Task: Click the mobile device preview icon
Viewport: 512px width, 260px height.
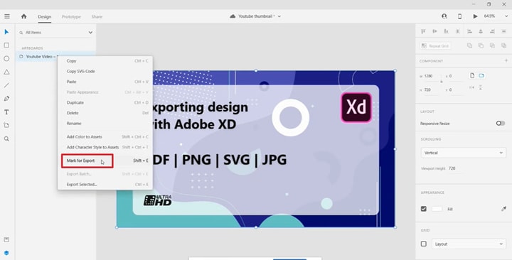Action: [x=460, y=16]
